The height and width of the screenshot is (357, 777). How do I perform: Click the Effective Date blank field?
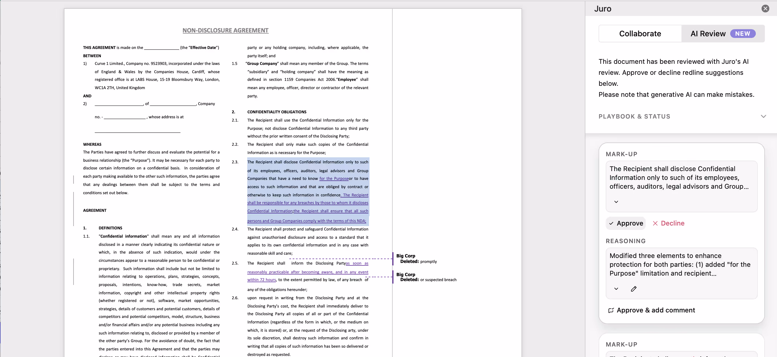pyautogui.click(x=161, y=48)
